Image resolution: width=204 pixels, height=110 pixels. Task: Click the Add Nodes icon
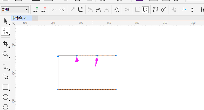36,10
